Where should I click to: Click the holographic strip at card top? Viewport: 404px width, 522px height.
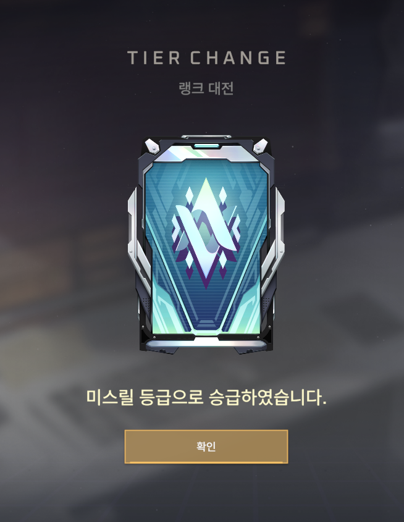pyautogui.click(x=206, y=154)
